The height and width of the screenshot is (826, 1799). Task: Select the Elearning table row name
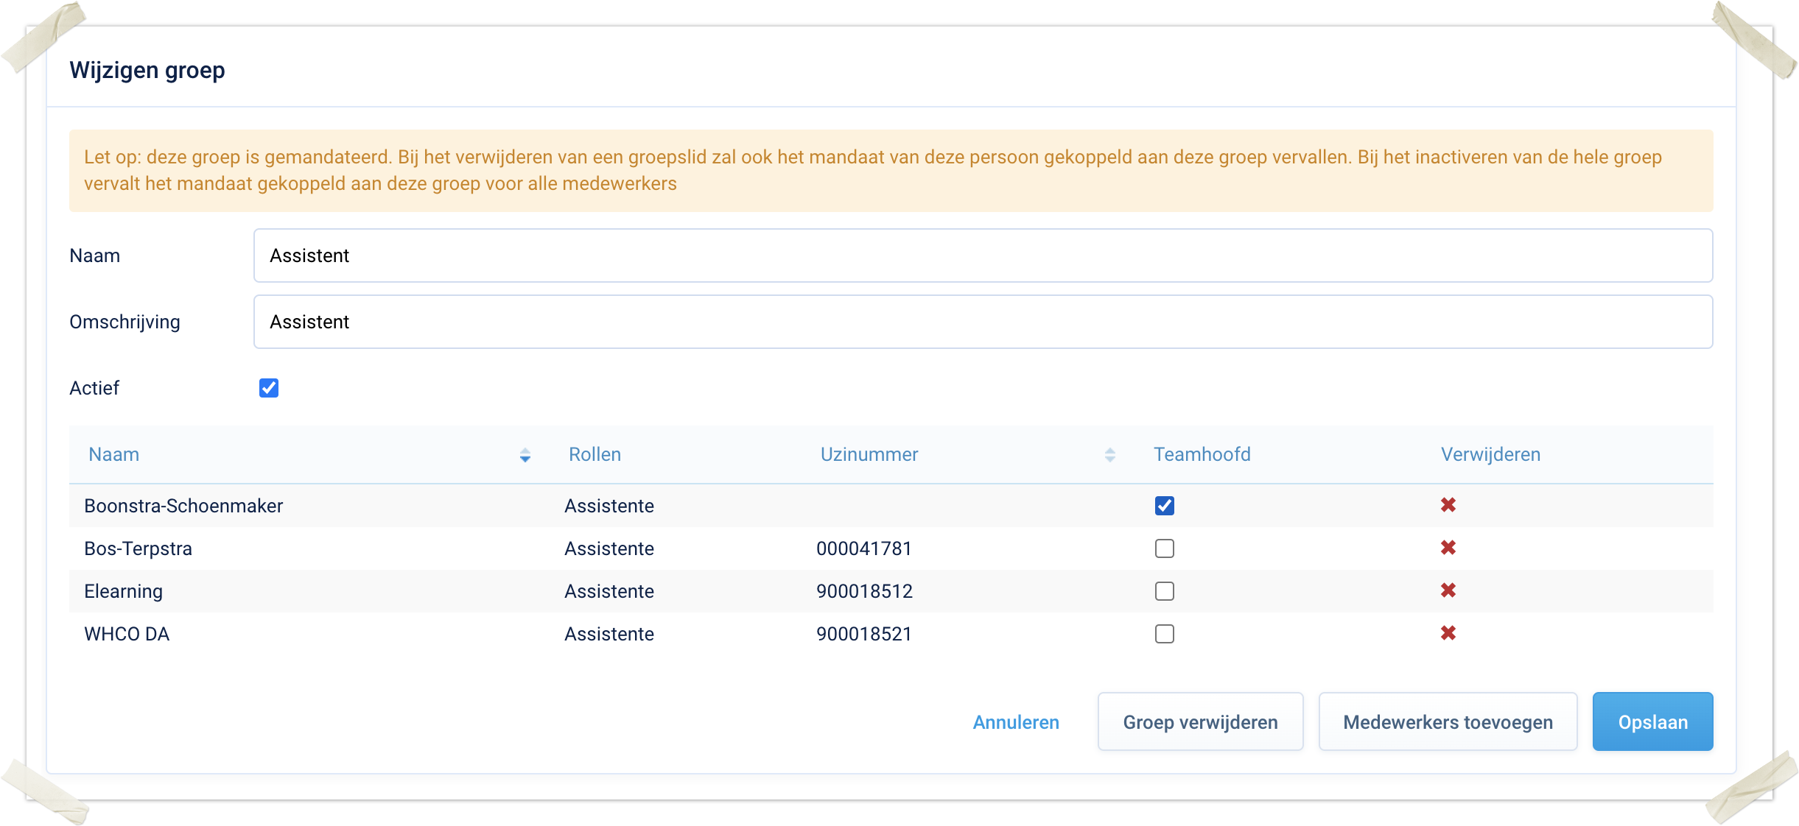point(124,591)
